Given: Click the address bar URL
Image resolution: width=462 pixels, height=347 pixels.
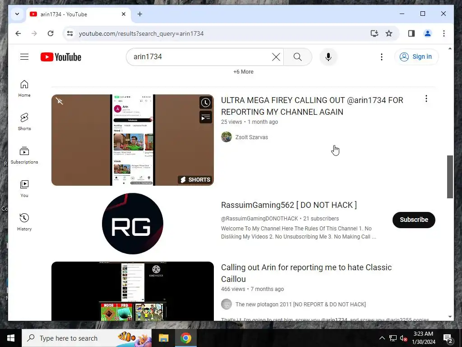Looking at the screenshot, I should 141,33.
